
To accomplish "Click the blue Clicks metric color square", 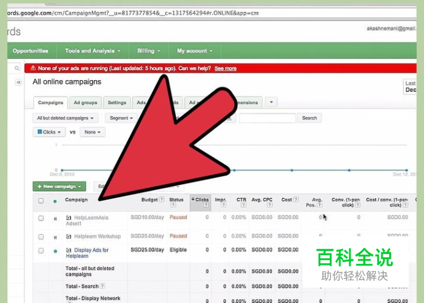I will (39, 132).
